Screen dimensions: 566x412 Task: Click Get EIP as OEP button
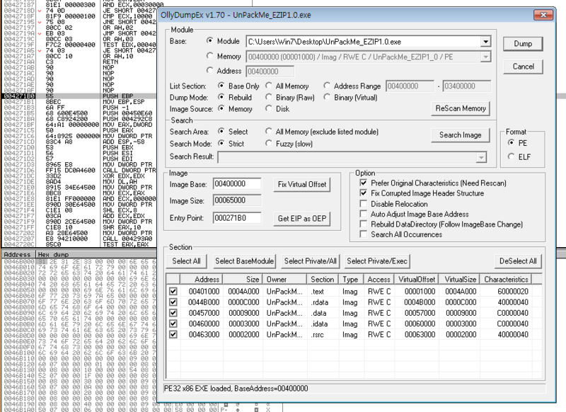pos(302,219)
